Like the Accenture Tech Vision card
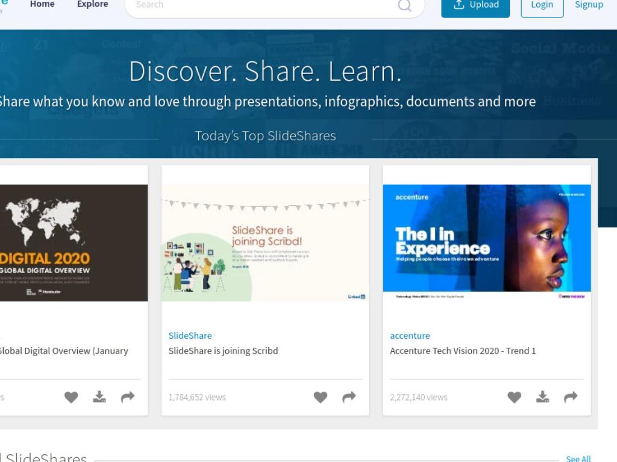 [515, 397]
